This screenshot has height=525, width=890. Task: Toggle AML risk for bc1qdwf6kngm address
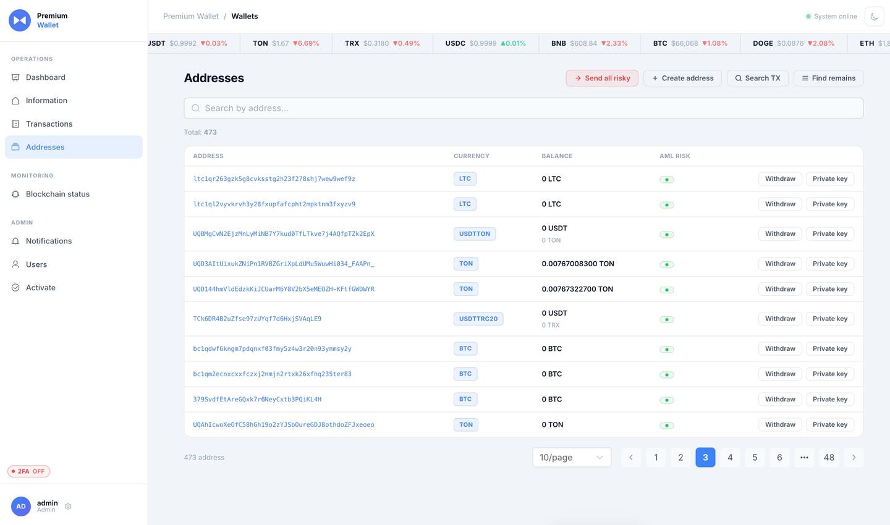pos(667,350)
